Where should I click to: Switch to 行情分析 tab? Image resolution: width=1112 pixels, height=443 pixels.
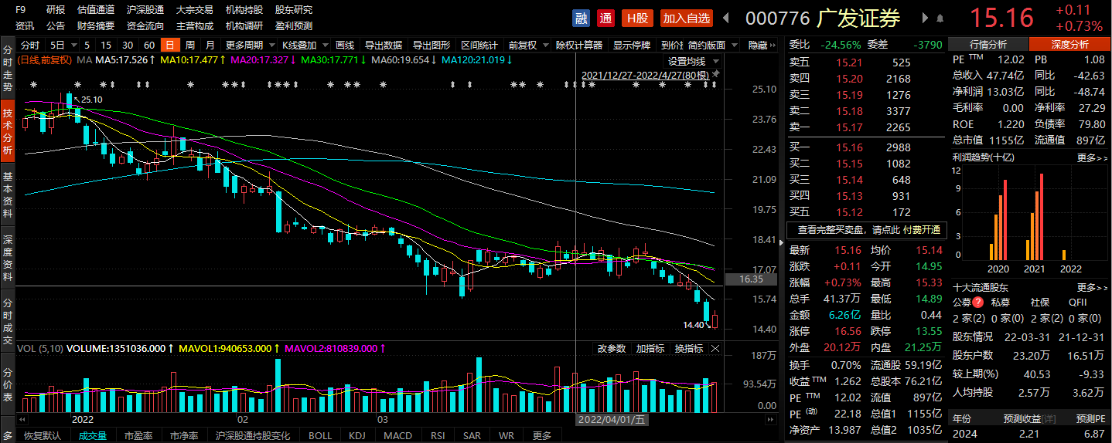(x=988, y=45)
